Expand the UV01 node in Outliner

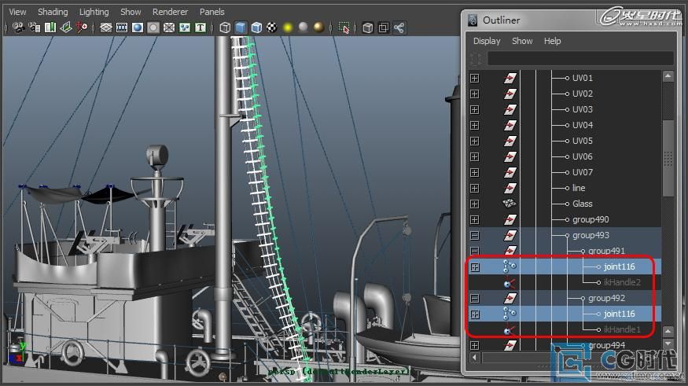(474, 78)
